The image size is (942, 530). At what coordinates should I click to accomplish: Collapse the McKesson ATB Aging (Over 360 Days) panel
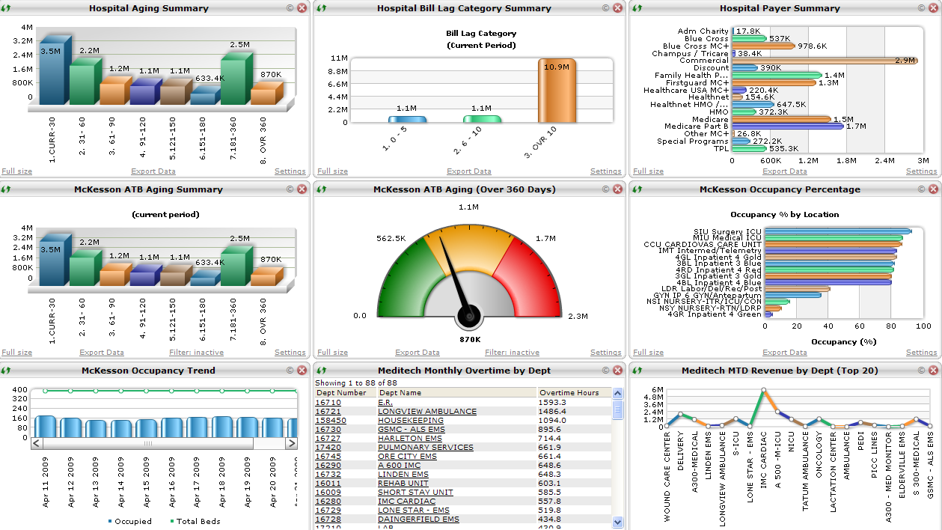pyautogui.click(x=605, y=189)
